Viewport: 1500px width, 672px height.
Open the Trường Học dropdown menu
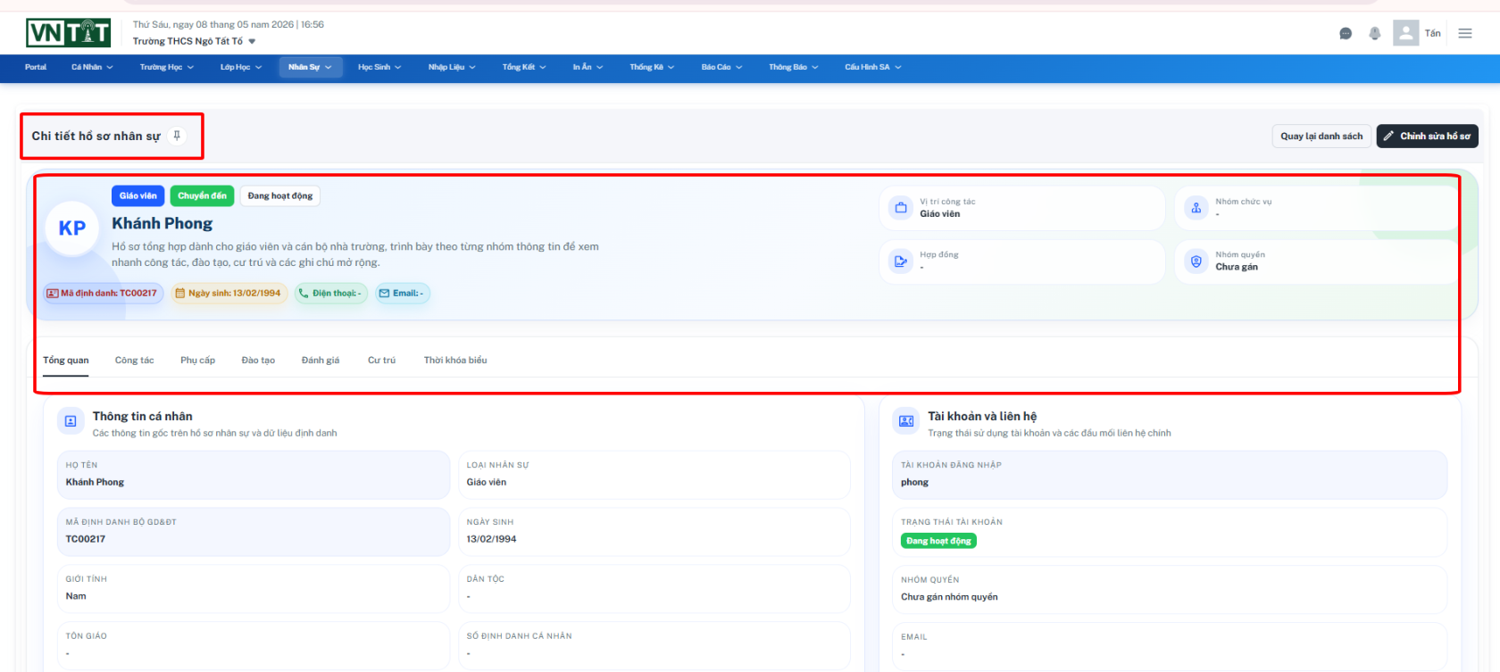166,67
